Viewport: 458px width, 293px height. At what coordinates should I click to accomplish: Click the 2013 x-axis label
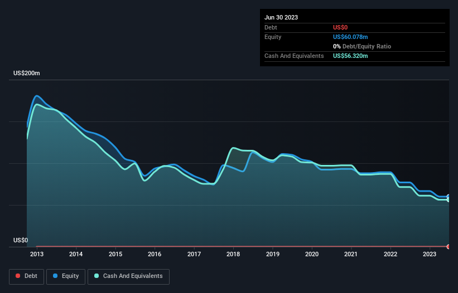pyautogui.click(x=37, y=254)
